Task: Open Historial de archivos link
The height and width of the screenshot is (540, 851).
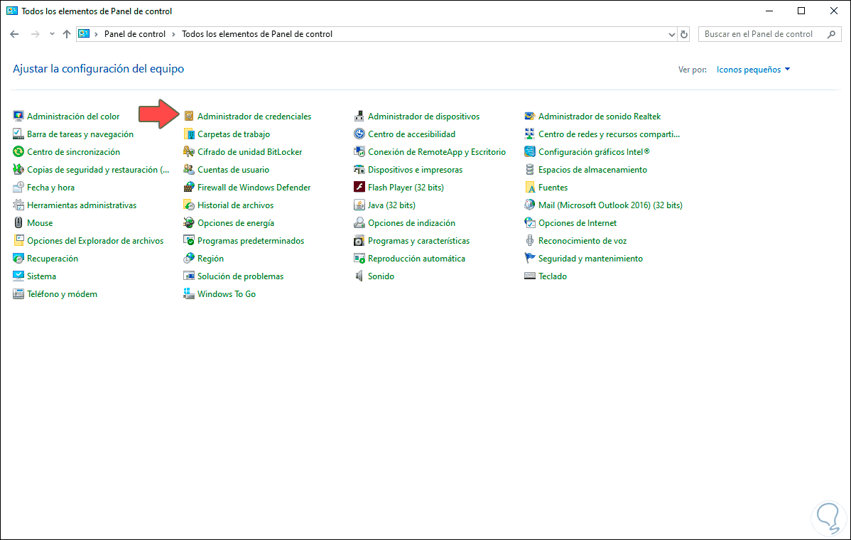Action: (236, 205)
